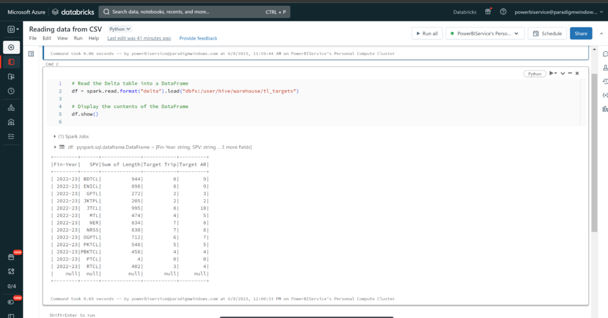Click the run cell play icon on Cmd 2
Image resolution: width=608 pixels, height=318 pixels.
tap(553, 73)
